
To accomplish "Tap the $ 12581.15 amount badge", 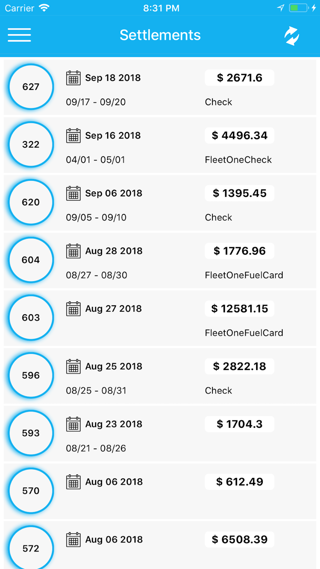I will [239, 309].
